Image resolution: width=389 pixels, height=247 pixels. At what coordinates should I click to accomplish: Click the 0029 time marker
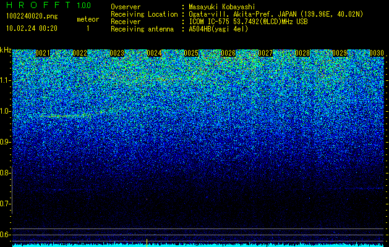click(340, 53)
